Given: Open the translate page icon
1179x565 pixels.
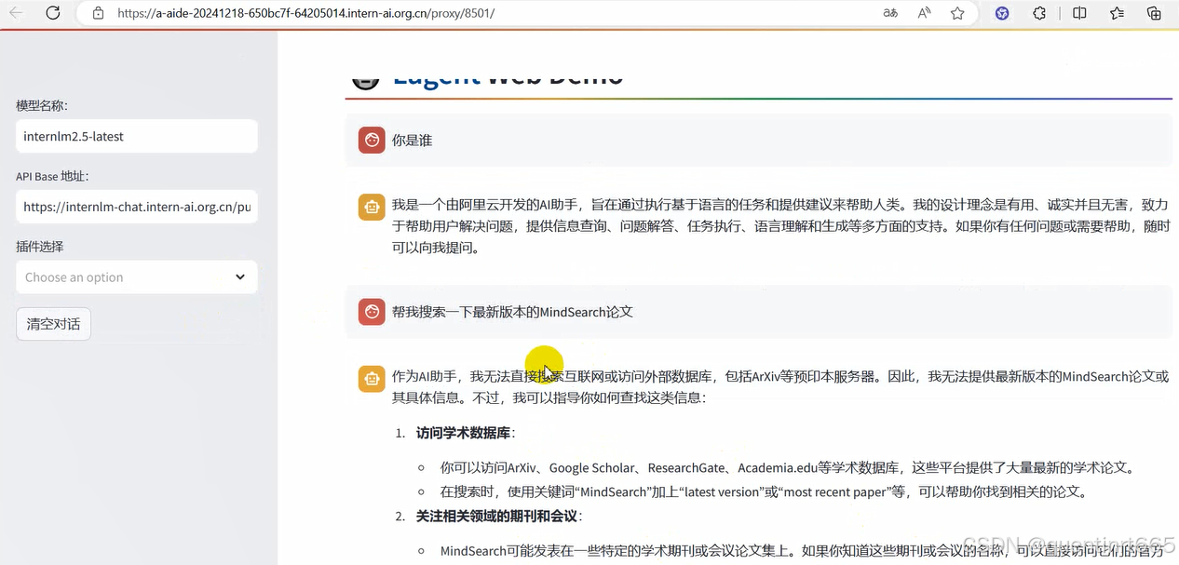Looking at the screenshot, I should pyautogui.click(x=890, y=13).
